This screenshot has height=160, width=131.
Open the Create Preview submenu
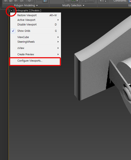(x=36, y=54)
